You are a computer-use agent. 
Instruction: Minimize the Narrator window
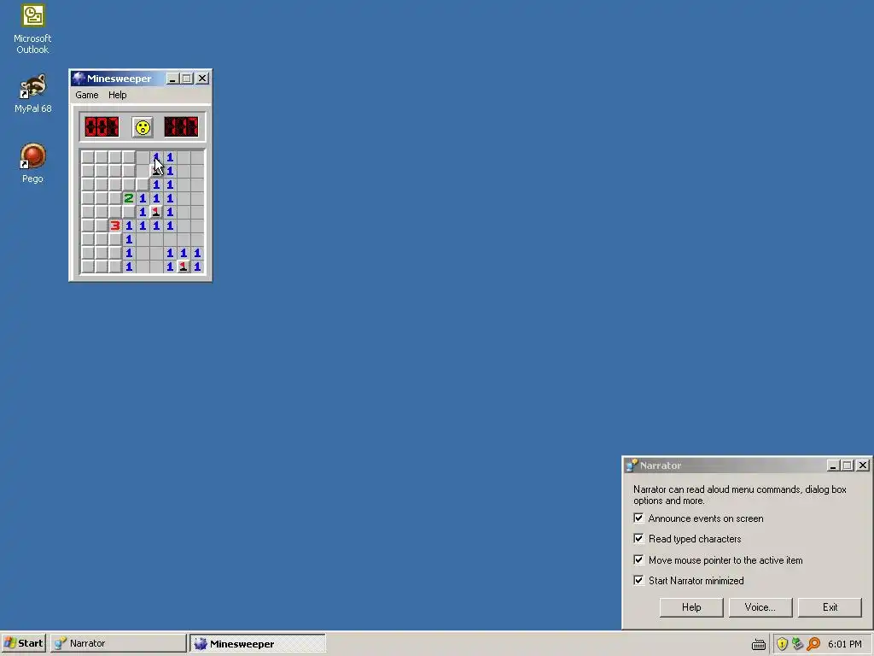point(833,466)
